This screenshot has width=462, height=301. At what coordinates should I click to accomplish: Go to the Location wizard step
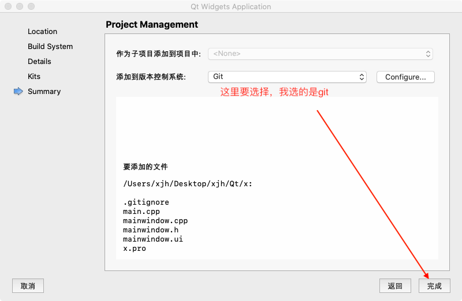[42, 31]
